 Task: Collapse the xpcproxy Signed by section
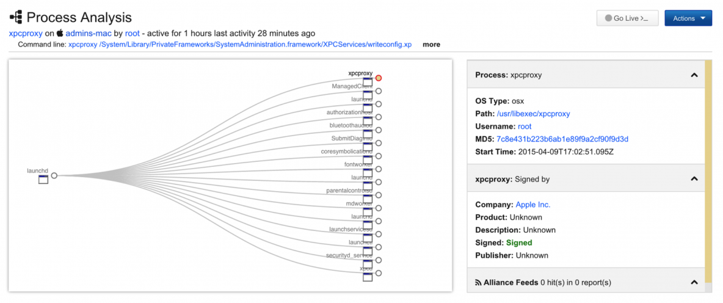coord(694,180)
